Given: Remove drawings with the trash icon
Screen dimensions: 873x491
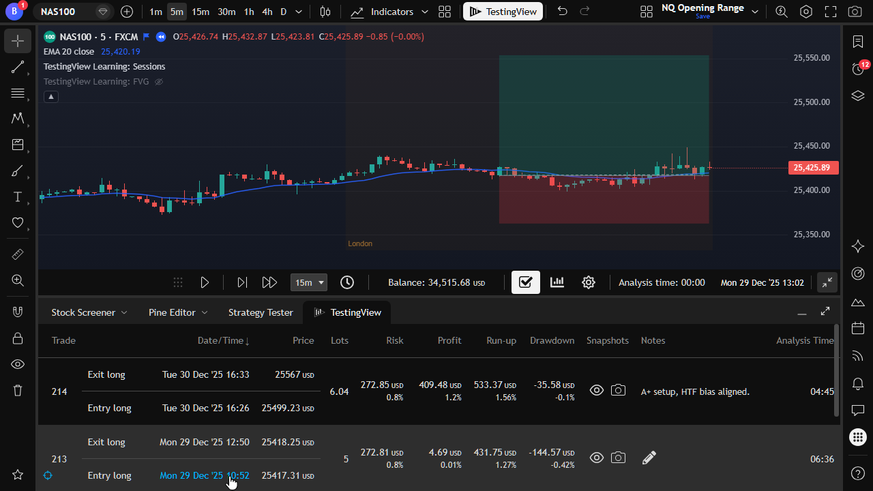Looking at the screenshot, I should (18, 390).
